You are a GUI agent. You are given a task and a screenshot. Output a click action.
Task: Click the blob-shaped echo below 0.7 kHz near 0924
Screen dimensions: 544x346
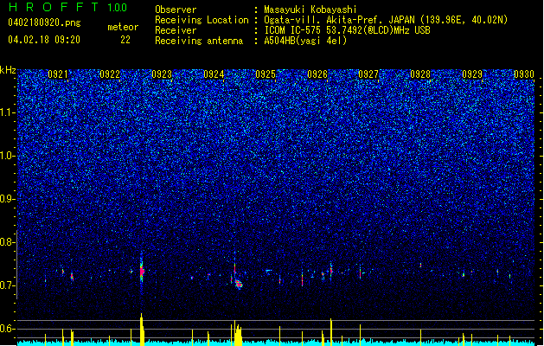click(x=239, y=285)
